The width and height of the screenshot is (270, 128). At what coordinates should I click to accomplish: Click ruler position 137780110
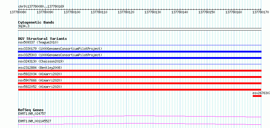coord(99,12)
